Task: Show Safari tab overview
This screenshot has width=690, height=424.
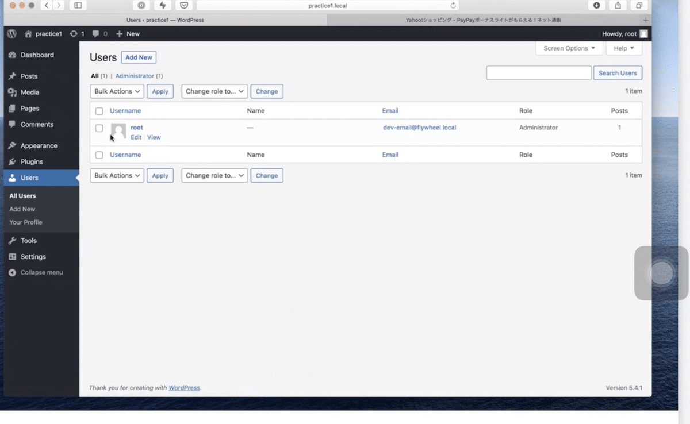Action: tap(639, 5)
